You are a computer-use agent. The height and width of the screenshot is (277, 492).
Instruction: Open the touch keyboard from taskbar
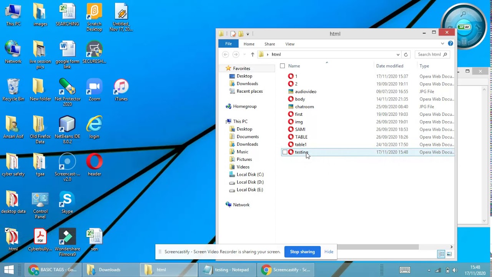click(x=405, y=270)
